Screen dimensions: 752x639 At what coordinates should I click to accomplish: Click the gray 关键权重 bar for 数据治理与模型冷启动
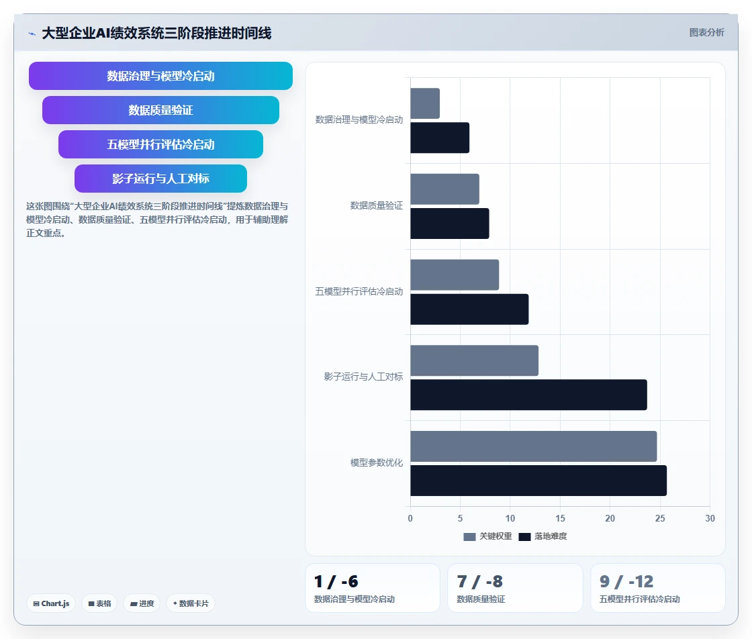tap(425, 103)
